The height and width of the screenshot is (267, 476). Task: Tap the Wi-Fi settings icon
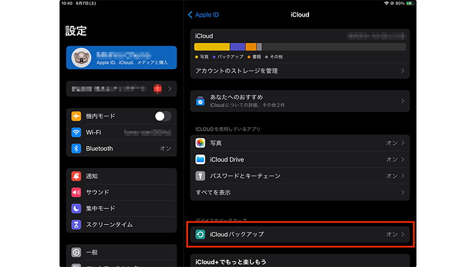click(x=76, y=133)
